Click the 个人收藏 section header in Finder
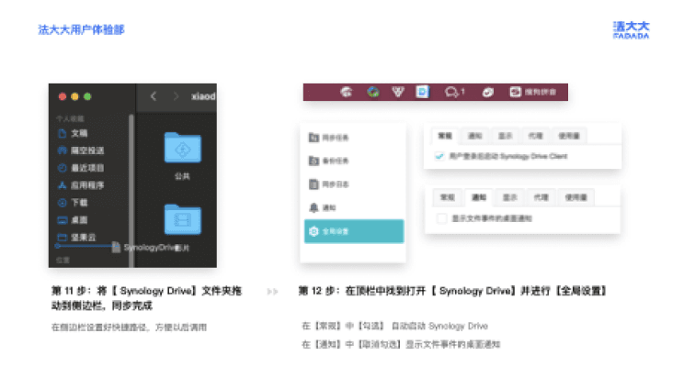 (70, 118)
